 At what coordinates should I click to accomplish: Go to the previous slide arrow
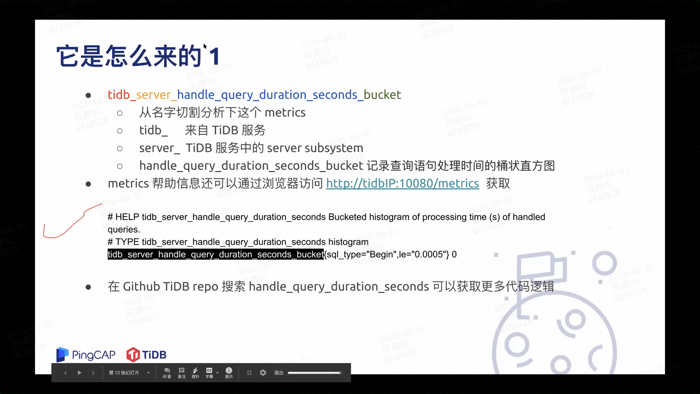[65, 373]
